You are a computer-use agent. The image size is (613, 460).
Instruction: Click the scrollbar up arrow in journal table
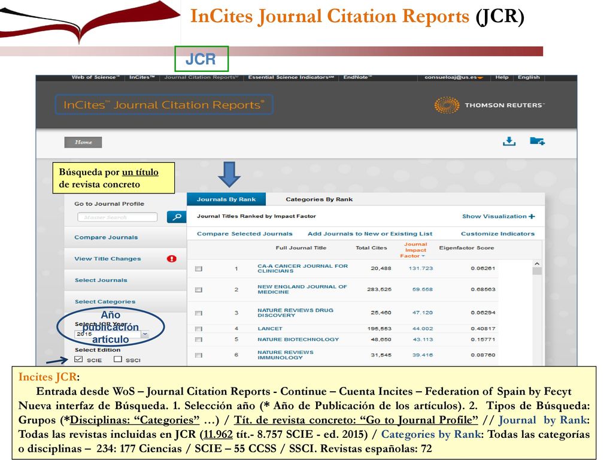tap(537, 264)
